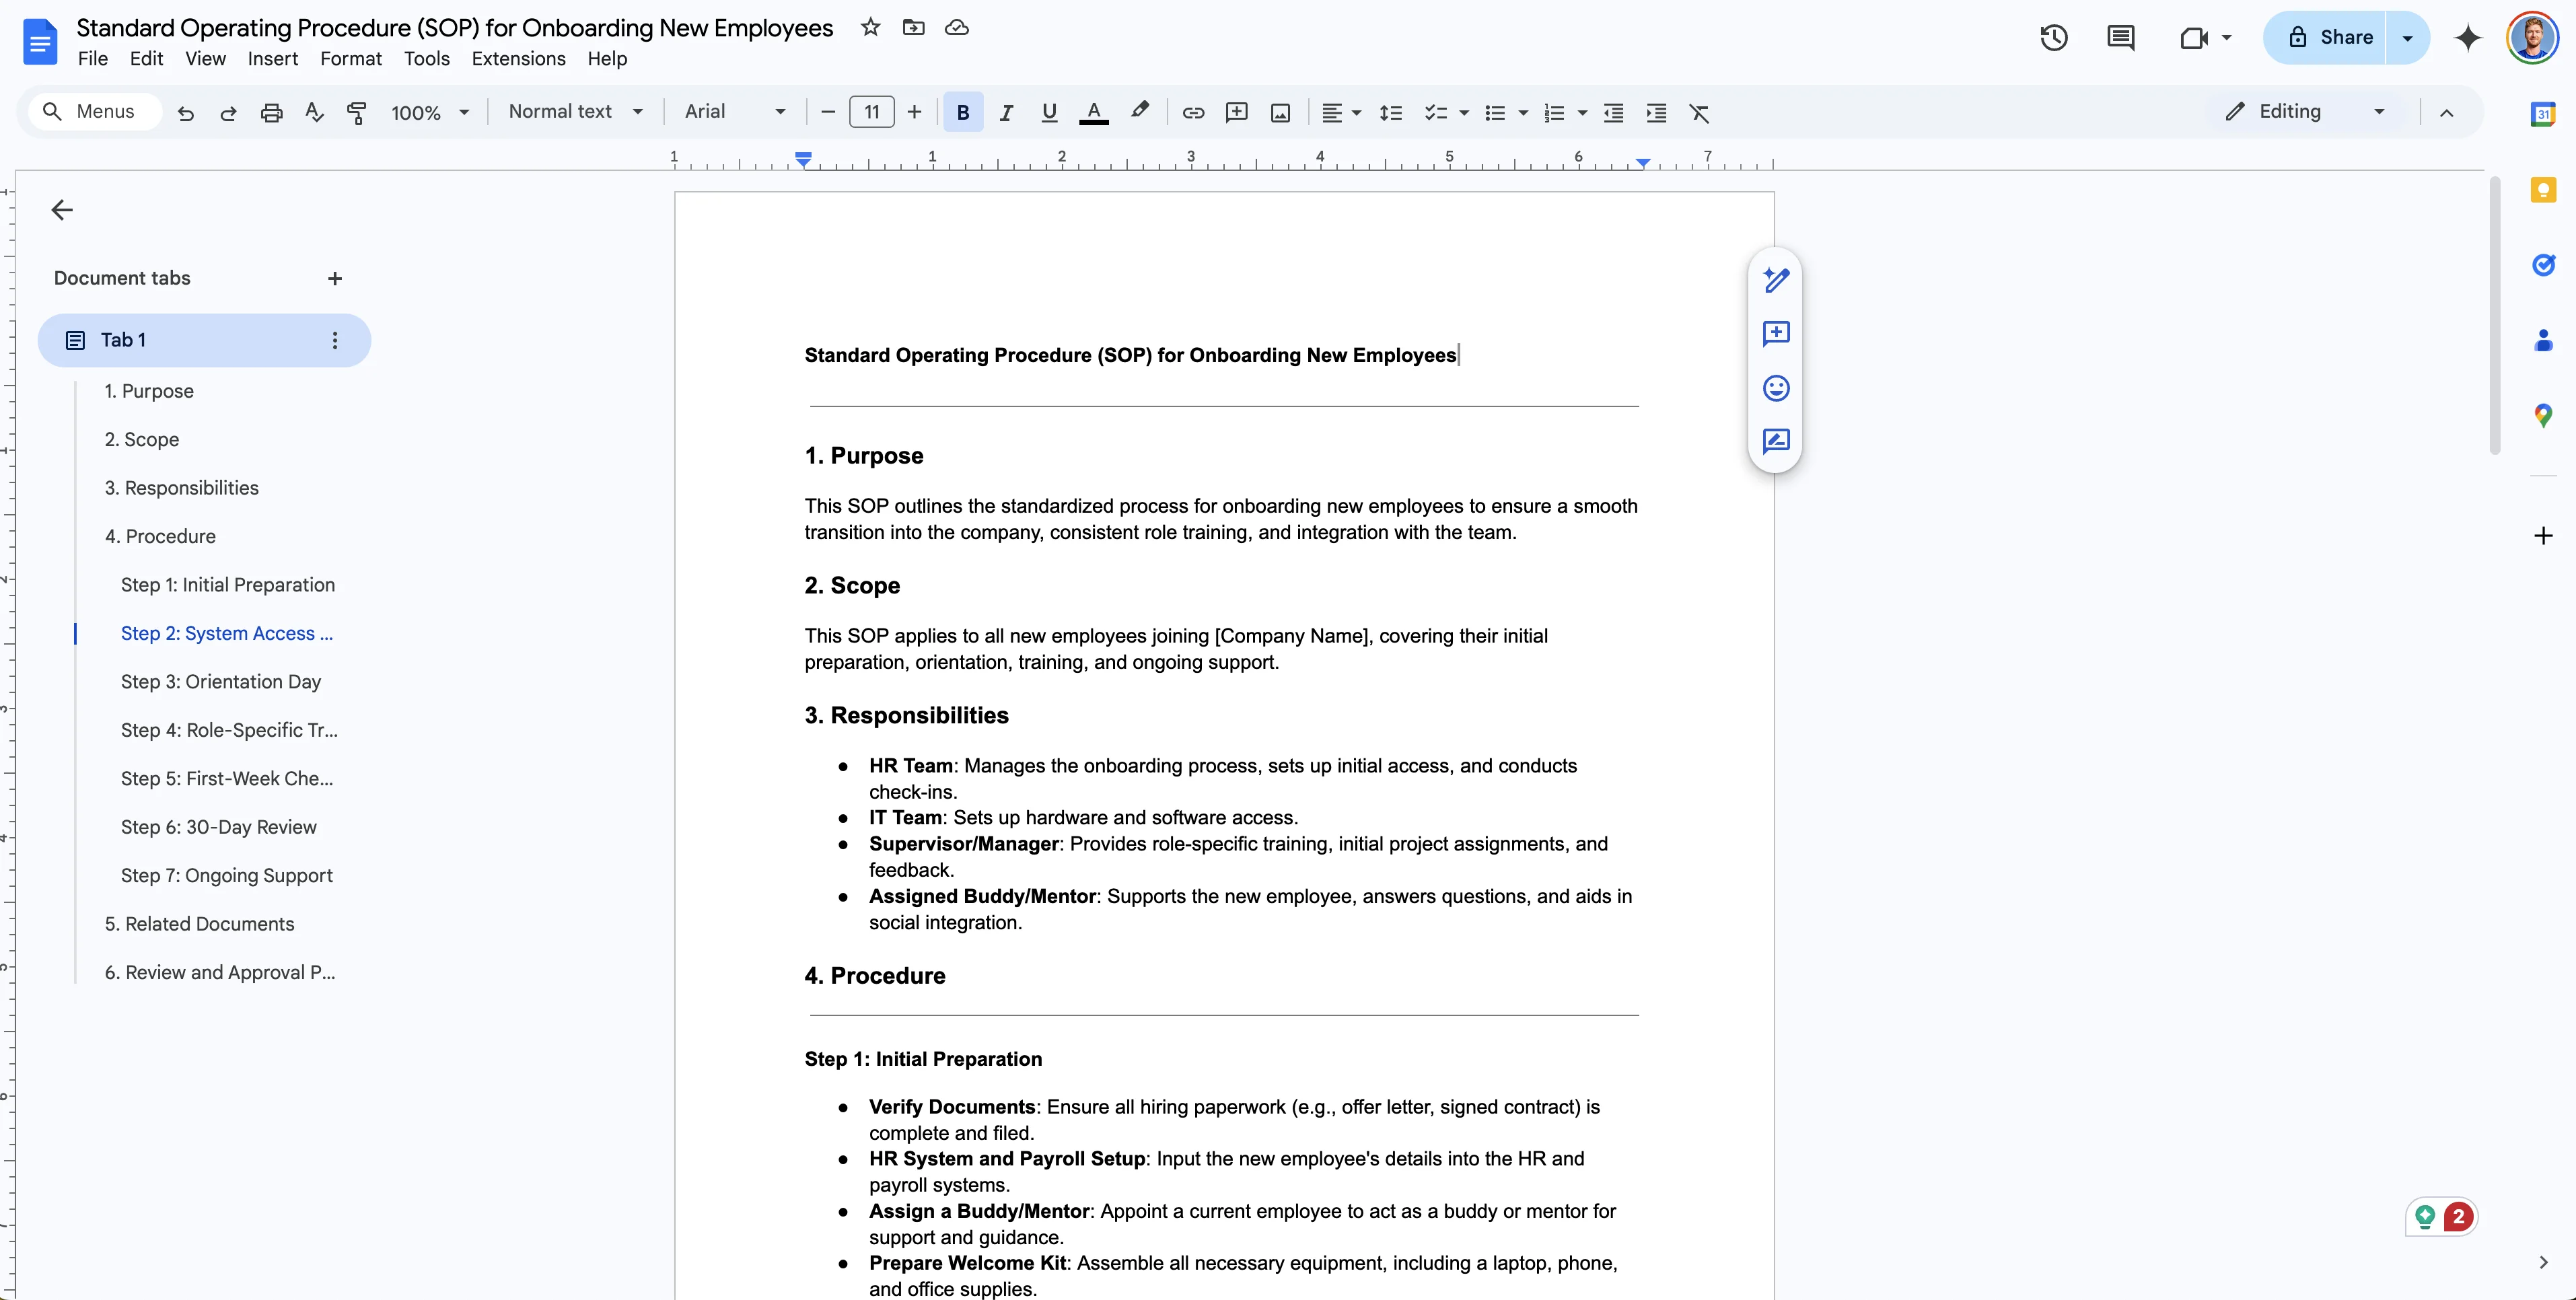Click the suggest edits floating icon
Screen dimensions: 2576x1300
pos(1776,441)
